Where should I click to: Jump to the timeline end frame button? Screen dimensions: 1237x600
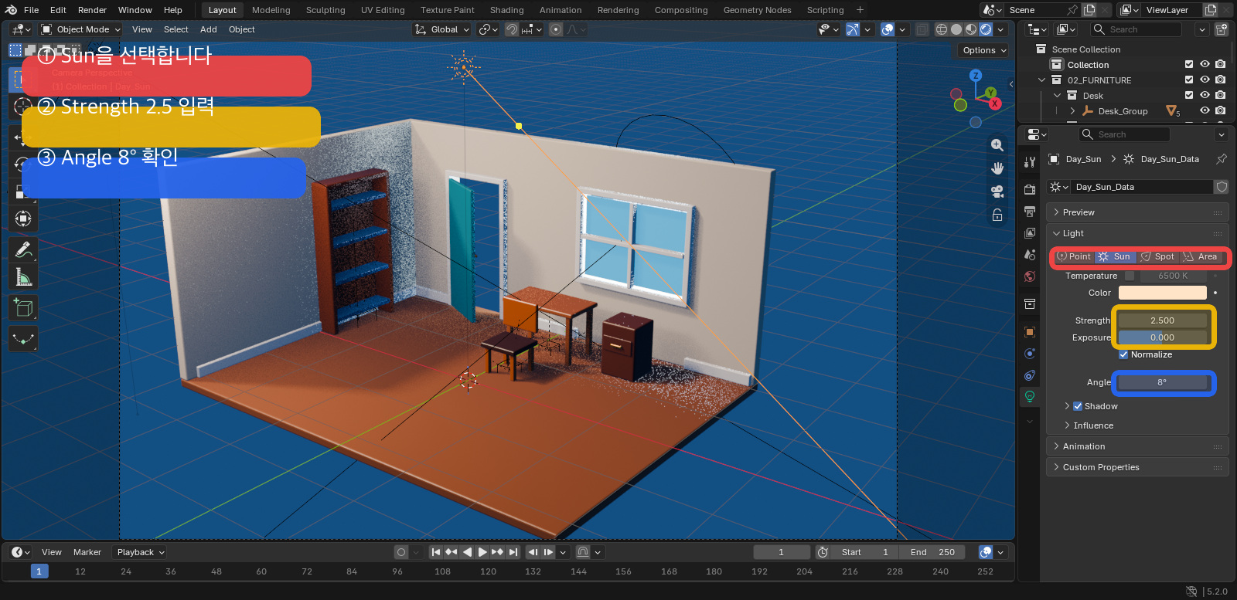[x=513, y=552]
